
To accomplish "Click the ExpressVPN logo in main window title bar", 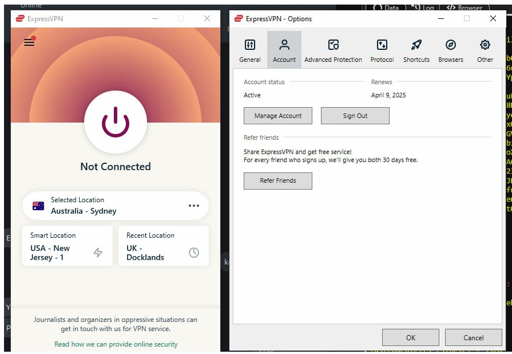I will (x=20, y=19).
